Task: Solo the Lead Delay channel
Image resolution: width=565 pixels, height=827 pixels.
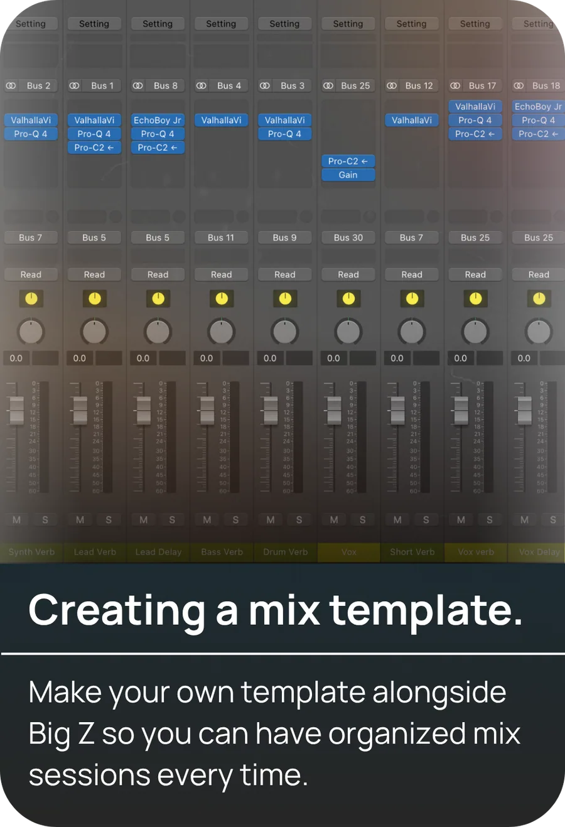Action: click(x=172, y=519)
